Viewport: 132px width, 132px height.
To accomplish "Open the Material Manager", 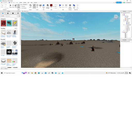I will point(48,6).
